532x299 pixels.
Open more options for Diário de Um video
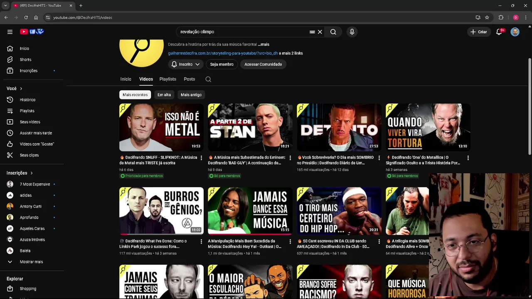click(x=379, y=158)
